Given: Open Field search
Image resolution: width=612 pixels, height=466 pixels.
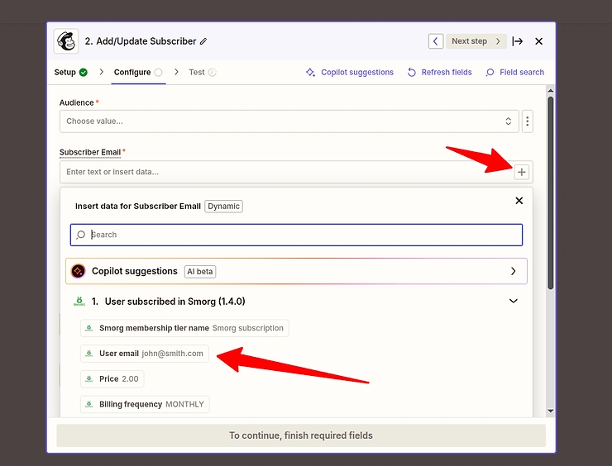Looking at the screenshot, I should point(514,73).
